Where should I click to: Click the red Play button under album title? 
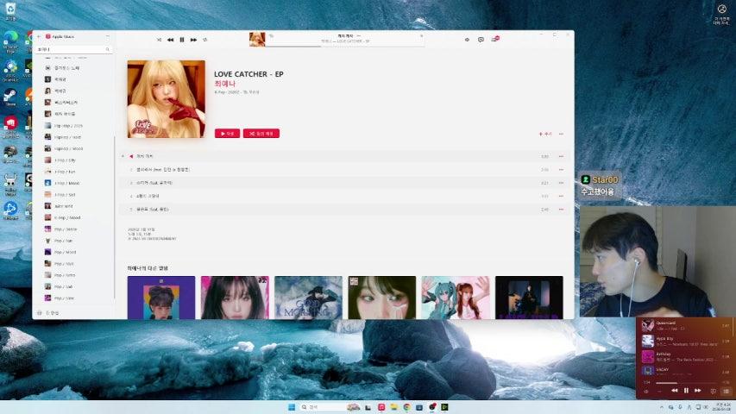(x=227, y=134)
